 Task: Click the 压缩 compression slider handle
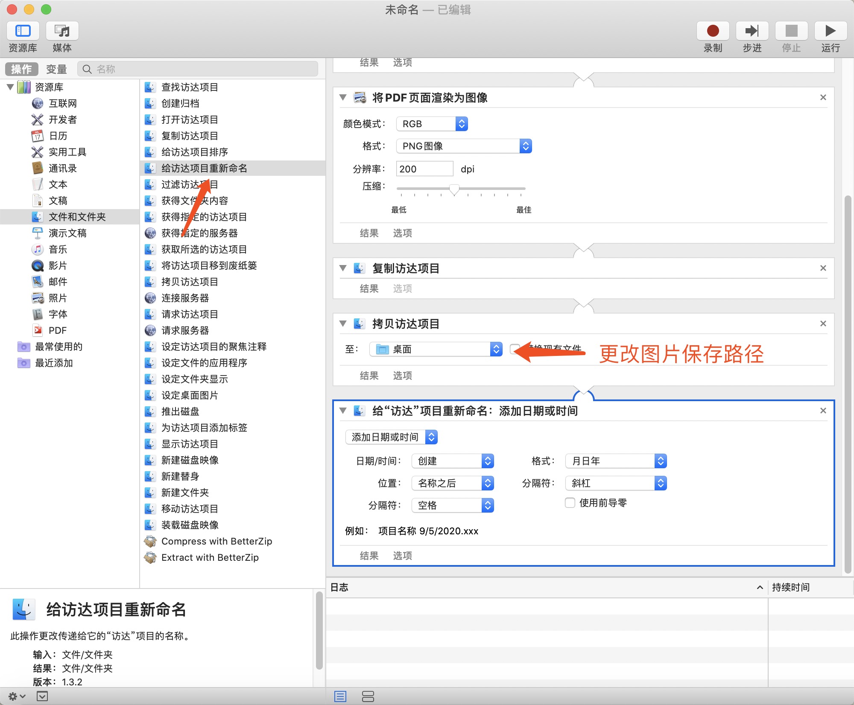pyautogui.click(x=454, y=189)
